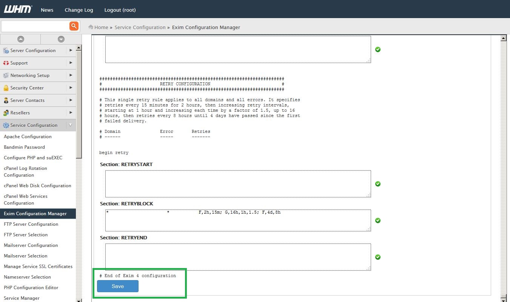The image size is (510, 302).
Task: Click the green checkmark beside RETRYSTART
Action: [378, 184]
